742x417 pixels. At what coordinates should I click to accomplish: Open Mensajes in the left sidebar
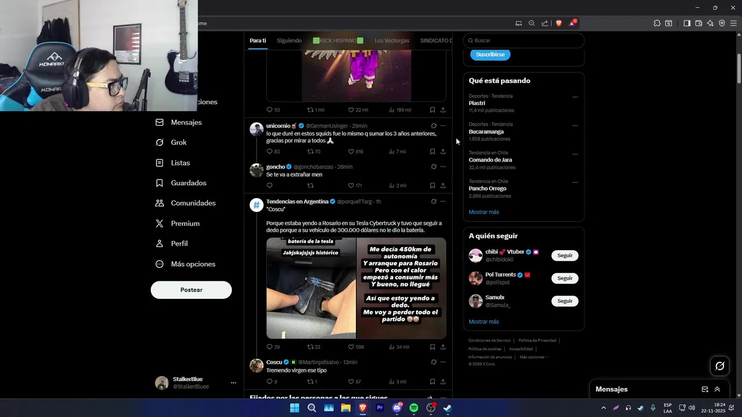[179, 122]
